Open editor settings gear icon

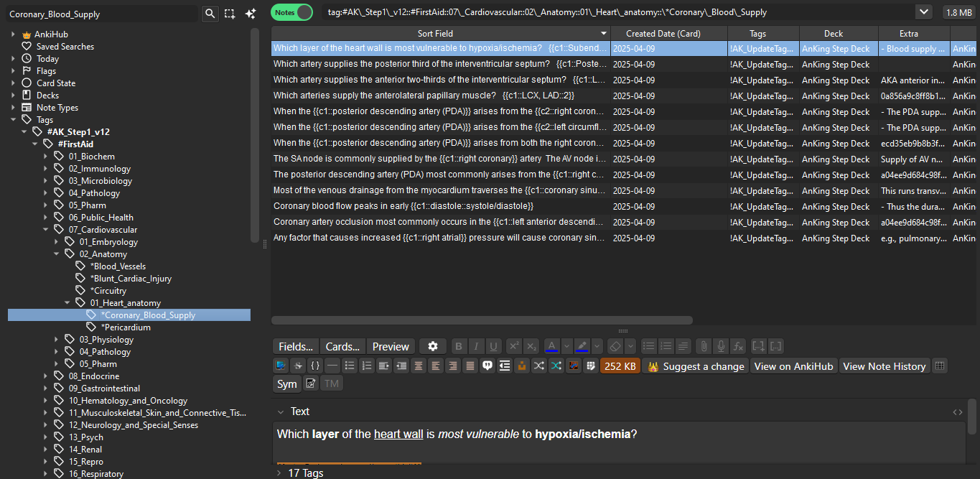pyautogui.click(x=432, y=346)
